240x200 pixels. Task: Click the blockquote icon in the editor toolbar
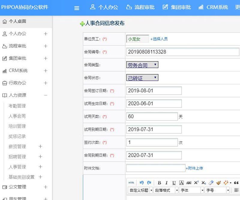point(236,183)
